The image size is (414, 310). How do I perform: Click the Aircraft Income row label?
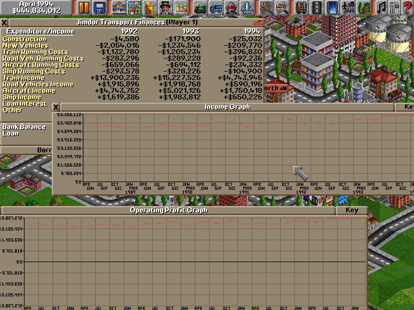[x=29, y=90]
